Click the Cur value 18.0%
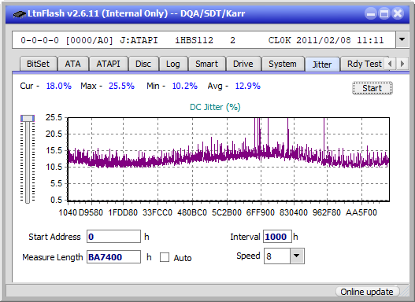 pos(59,86)
